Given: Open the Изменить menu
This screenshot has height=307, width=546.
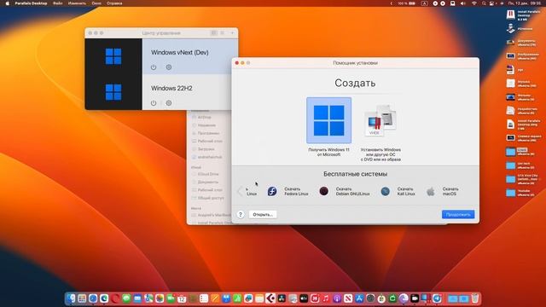Looking at the screenshot, I should pyautogui.click(x=77, y=3).
